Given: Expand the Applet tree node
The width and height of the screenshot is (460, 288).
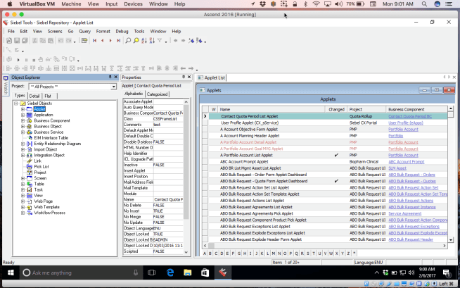Looking at the screenshot, I should [23, 109].
